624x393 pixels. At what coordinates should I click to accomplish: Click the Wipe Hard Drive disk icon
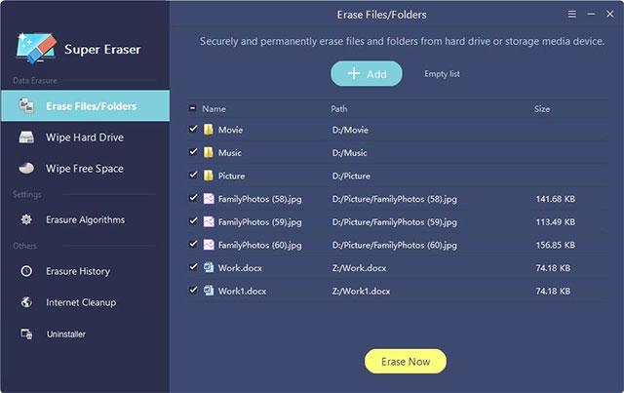pos(26,138)
